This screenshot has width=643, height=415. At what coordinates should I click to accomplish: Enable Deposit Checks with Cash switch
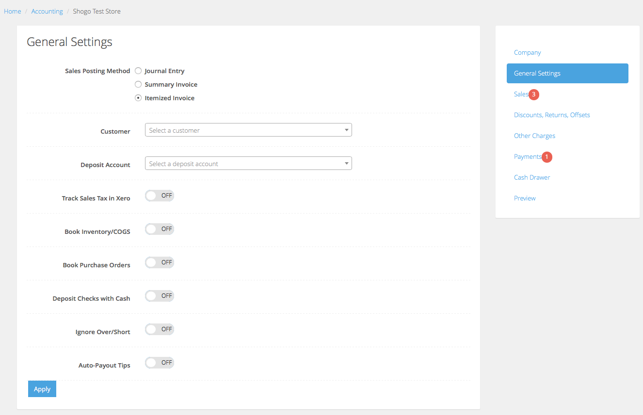pos(160,296)
